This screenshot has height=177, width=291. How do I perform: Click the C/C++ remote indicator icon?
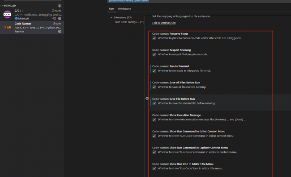pos(54,18)
